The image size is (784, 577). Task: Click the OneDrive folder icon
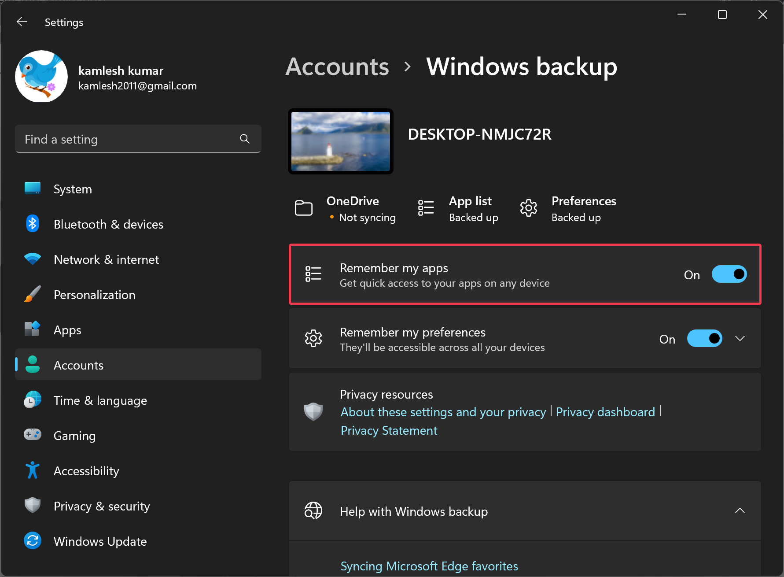pyautogui.click(x=304, y=208)
